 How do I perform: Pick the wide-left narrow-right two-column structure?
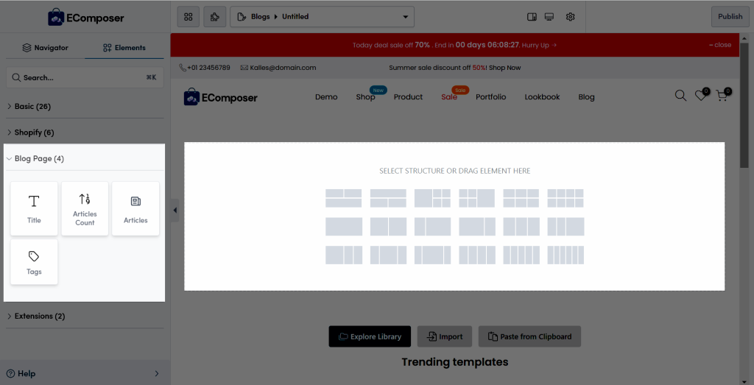[476, 227]
